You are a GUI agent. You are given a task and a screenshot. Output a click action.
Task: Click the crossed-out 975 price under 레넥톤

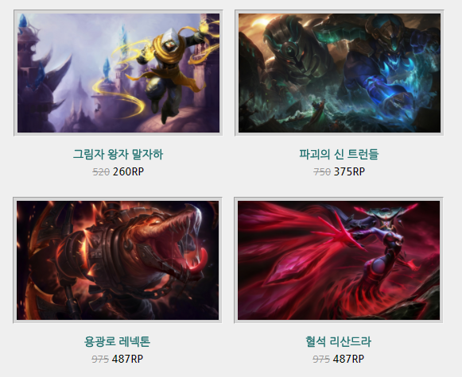[x=100, y=359]
